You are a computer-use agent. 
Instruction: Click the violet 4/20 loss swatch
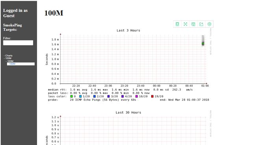coord(122,97)
